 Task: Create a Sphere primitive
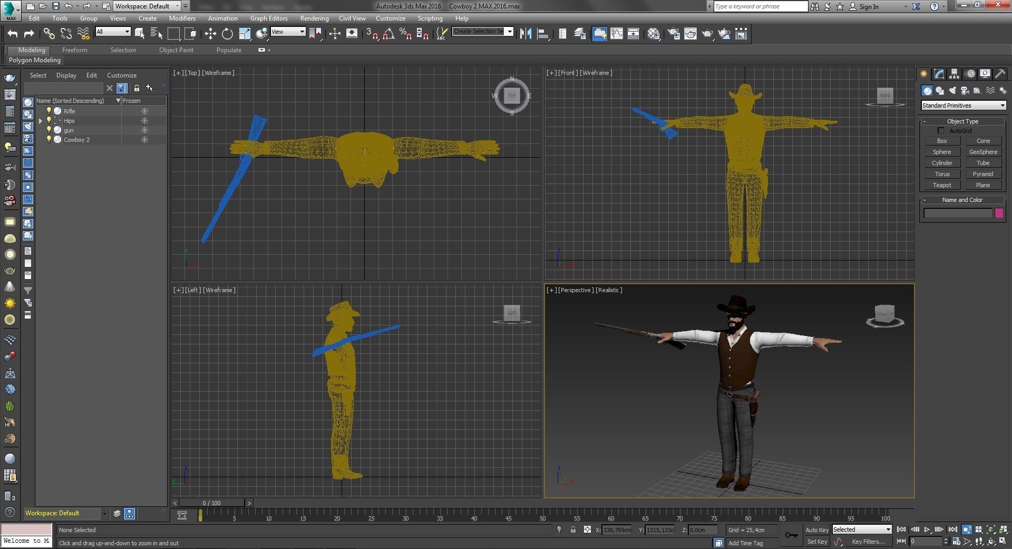942,152
